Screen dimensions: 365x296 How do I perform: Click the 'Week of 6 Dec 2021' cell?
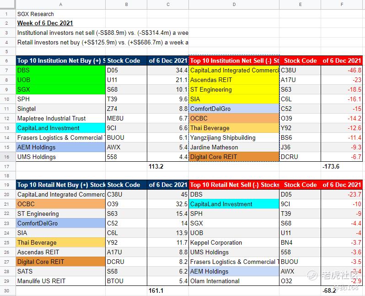pos(60,23)
